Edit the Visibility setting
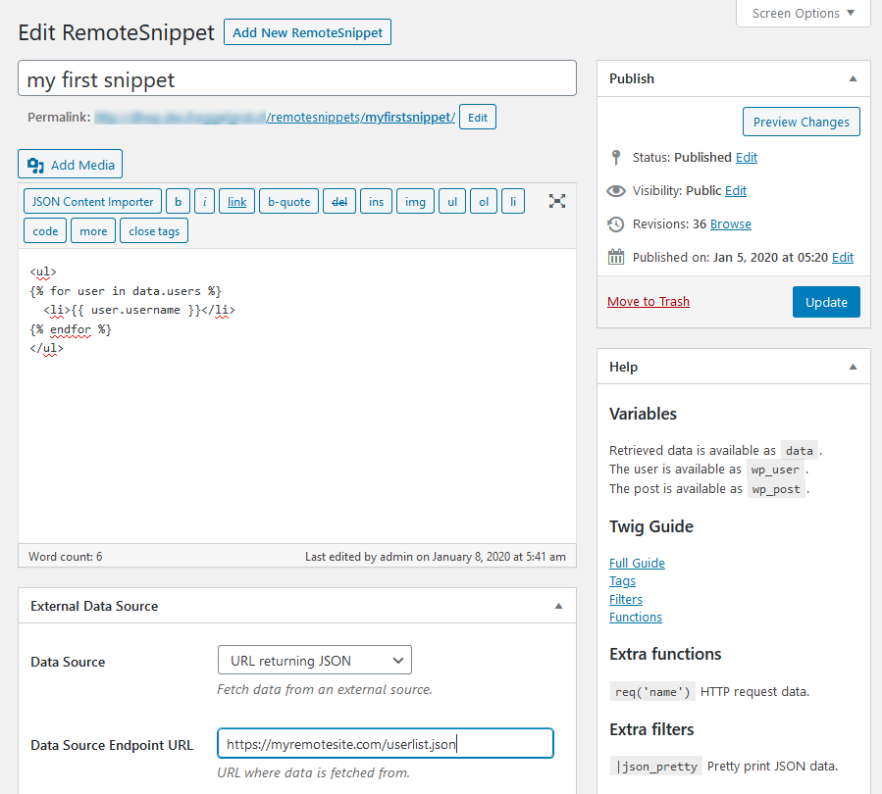The image size is (882, 794). coord(736,191)
